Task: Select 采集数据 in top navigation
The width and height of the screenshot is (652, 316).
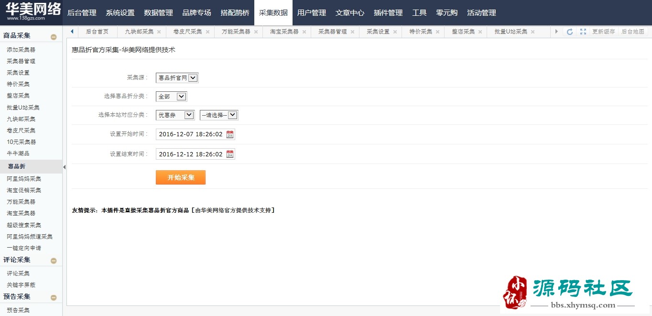Action: coord(273,13)
